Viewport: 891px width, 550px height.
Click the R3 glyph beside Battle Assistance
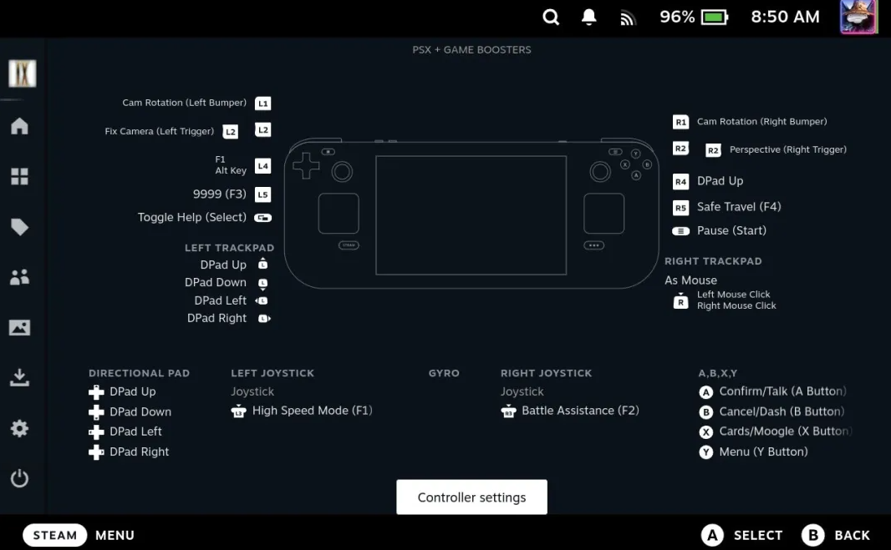508,411
